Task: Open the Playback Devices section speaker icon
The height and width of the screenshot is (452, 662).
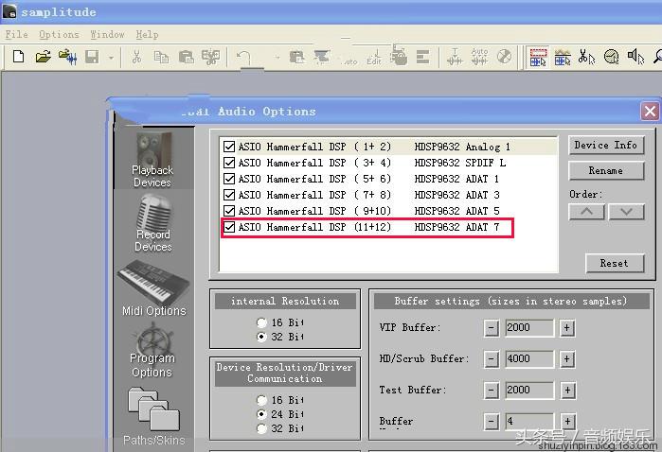Action: click(x=152, y=160)
